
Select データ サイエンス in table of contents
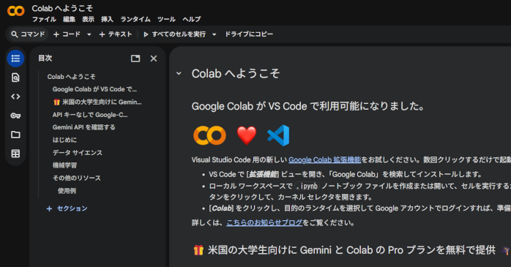coord(78,153)
